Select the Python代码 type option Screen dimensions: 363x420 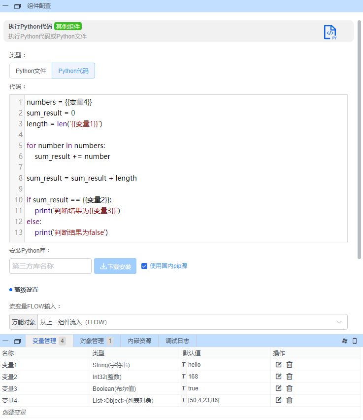[x=73, y=71]
